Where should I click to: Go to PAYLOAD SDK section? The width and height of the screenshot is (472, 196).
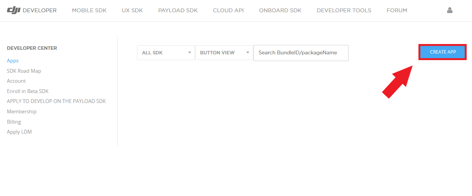(x=178, y=10)
